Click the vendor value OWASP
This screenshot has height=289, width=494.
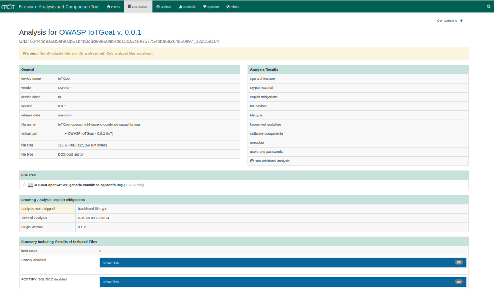(64, 88)
